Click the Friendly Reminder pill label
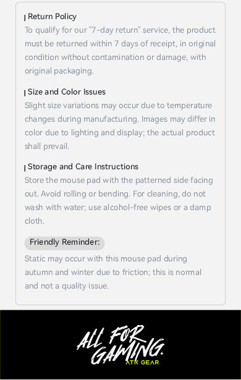Screen dimensions: 241x380 pyautogui.click(x=64, y=243)
